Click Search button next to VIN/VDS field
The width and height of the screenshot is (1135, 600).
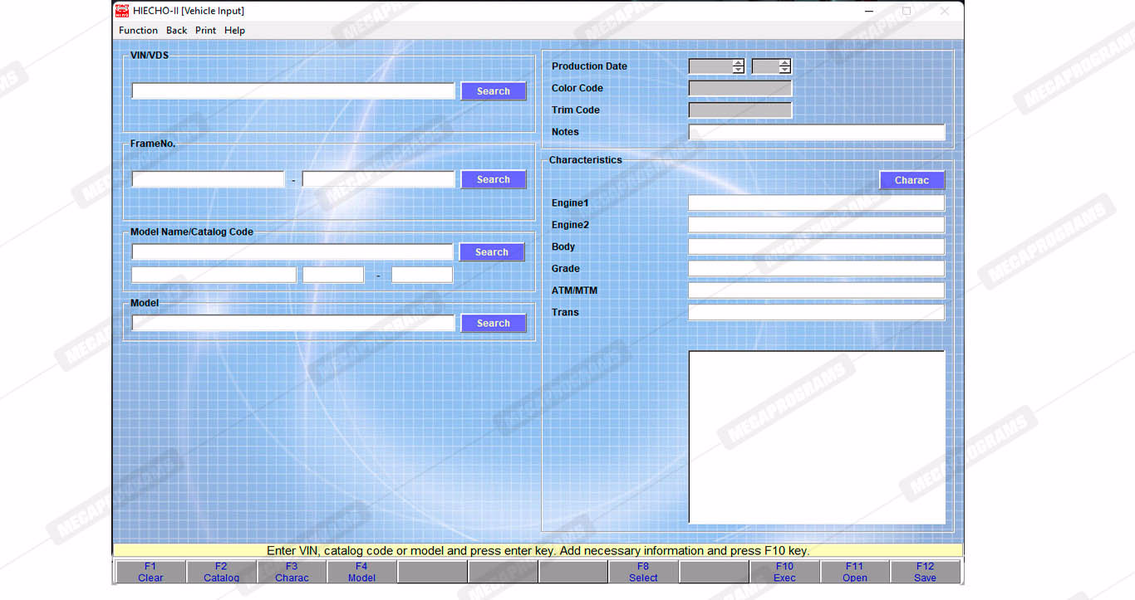(494, 91)
